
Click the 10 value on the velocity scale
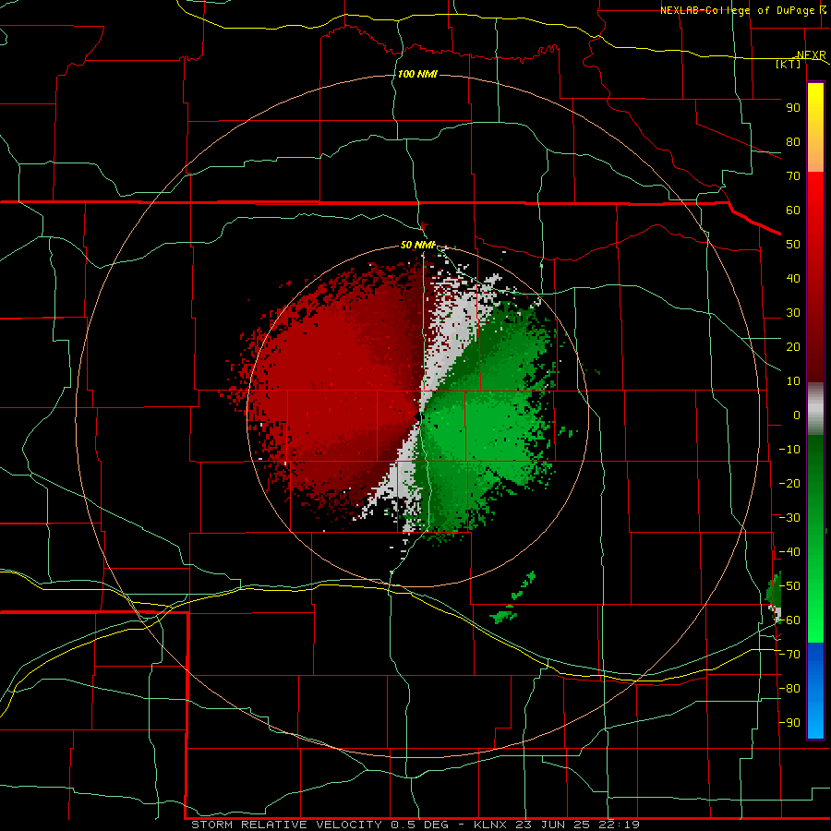pos(793,381)
